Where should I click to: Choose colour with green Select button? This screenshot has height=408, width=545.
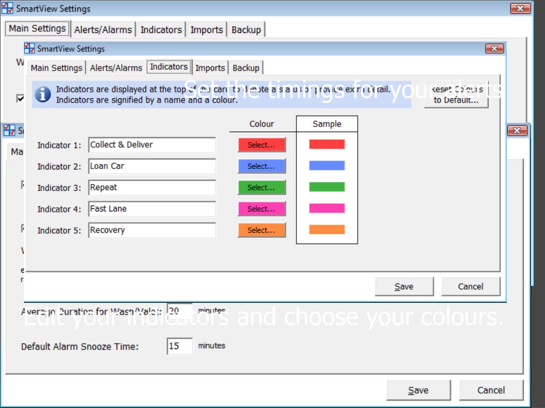pyautogui.click(x=262, y=188)
